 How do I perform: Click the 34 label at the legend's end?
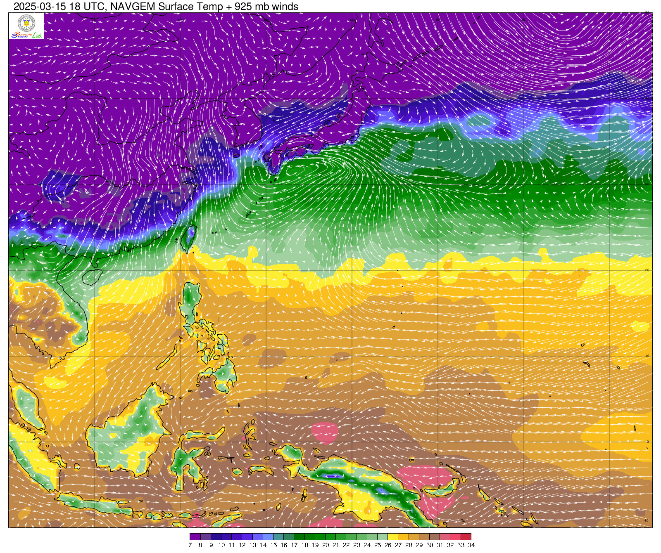471,545
